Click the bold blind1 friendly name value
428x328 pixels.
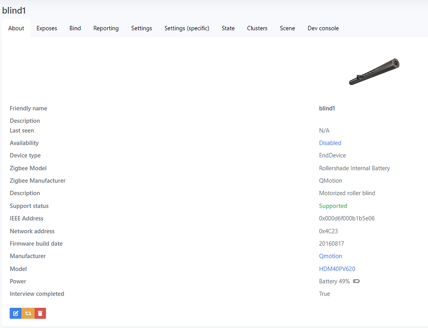(x=327, y=108)
